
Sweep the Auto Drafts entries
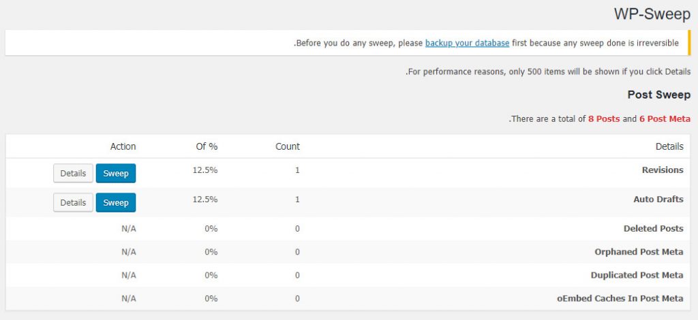[x=116, y=203]
